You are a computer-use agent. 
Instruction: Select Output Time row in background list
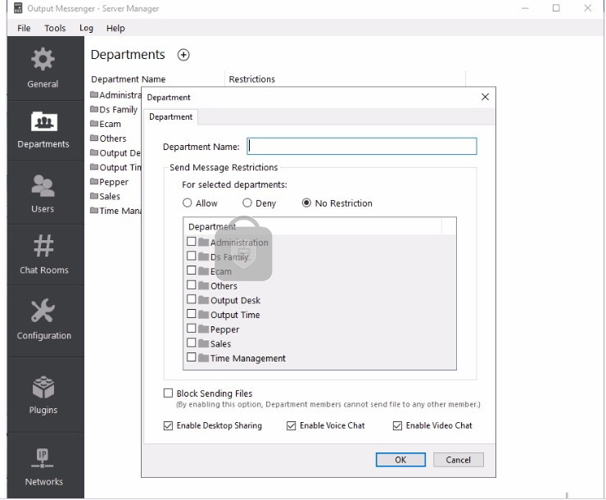click(x=115, y=167)
